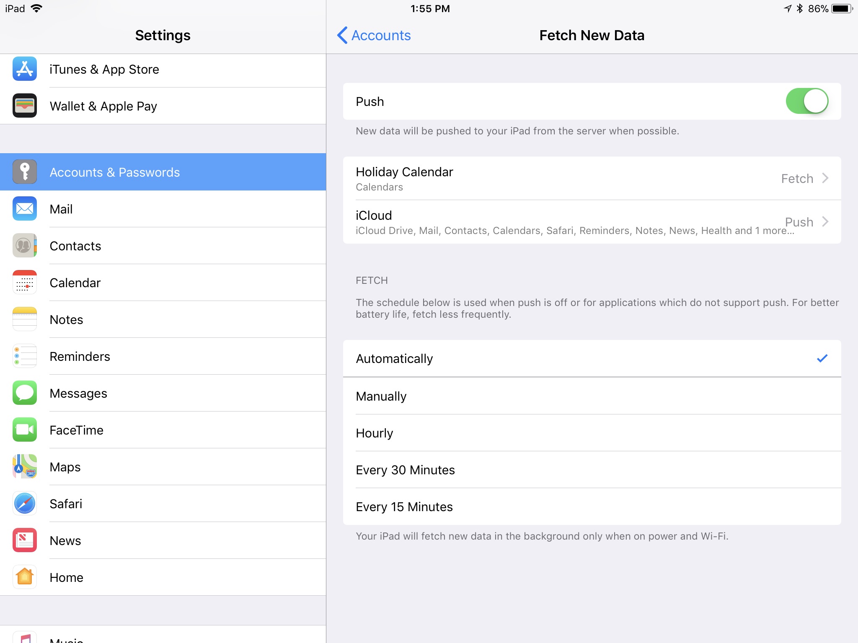Viewport: 858px width, 643px height.
Task: Select Manually fetch schedule
Action: pyautogui.click(x=592, y=396)
